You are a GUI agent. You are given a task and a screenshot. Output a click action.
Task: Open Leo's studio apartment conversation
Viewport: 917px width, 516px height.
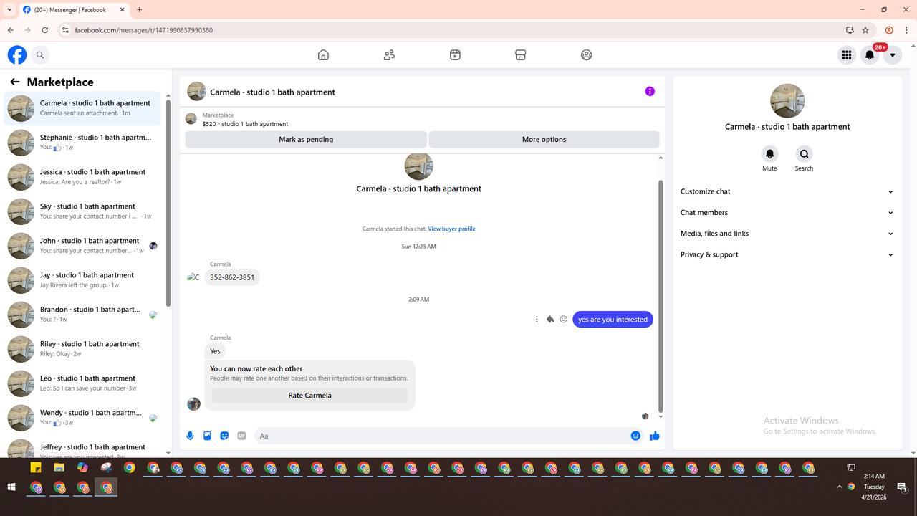tap(83, 383)
